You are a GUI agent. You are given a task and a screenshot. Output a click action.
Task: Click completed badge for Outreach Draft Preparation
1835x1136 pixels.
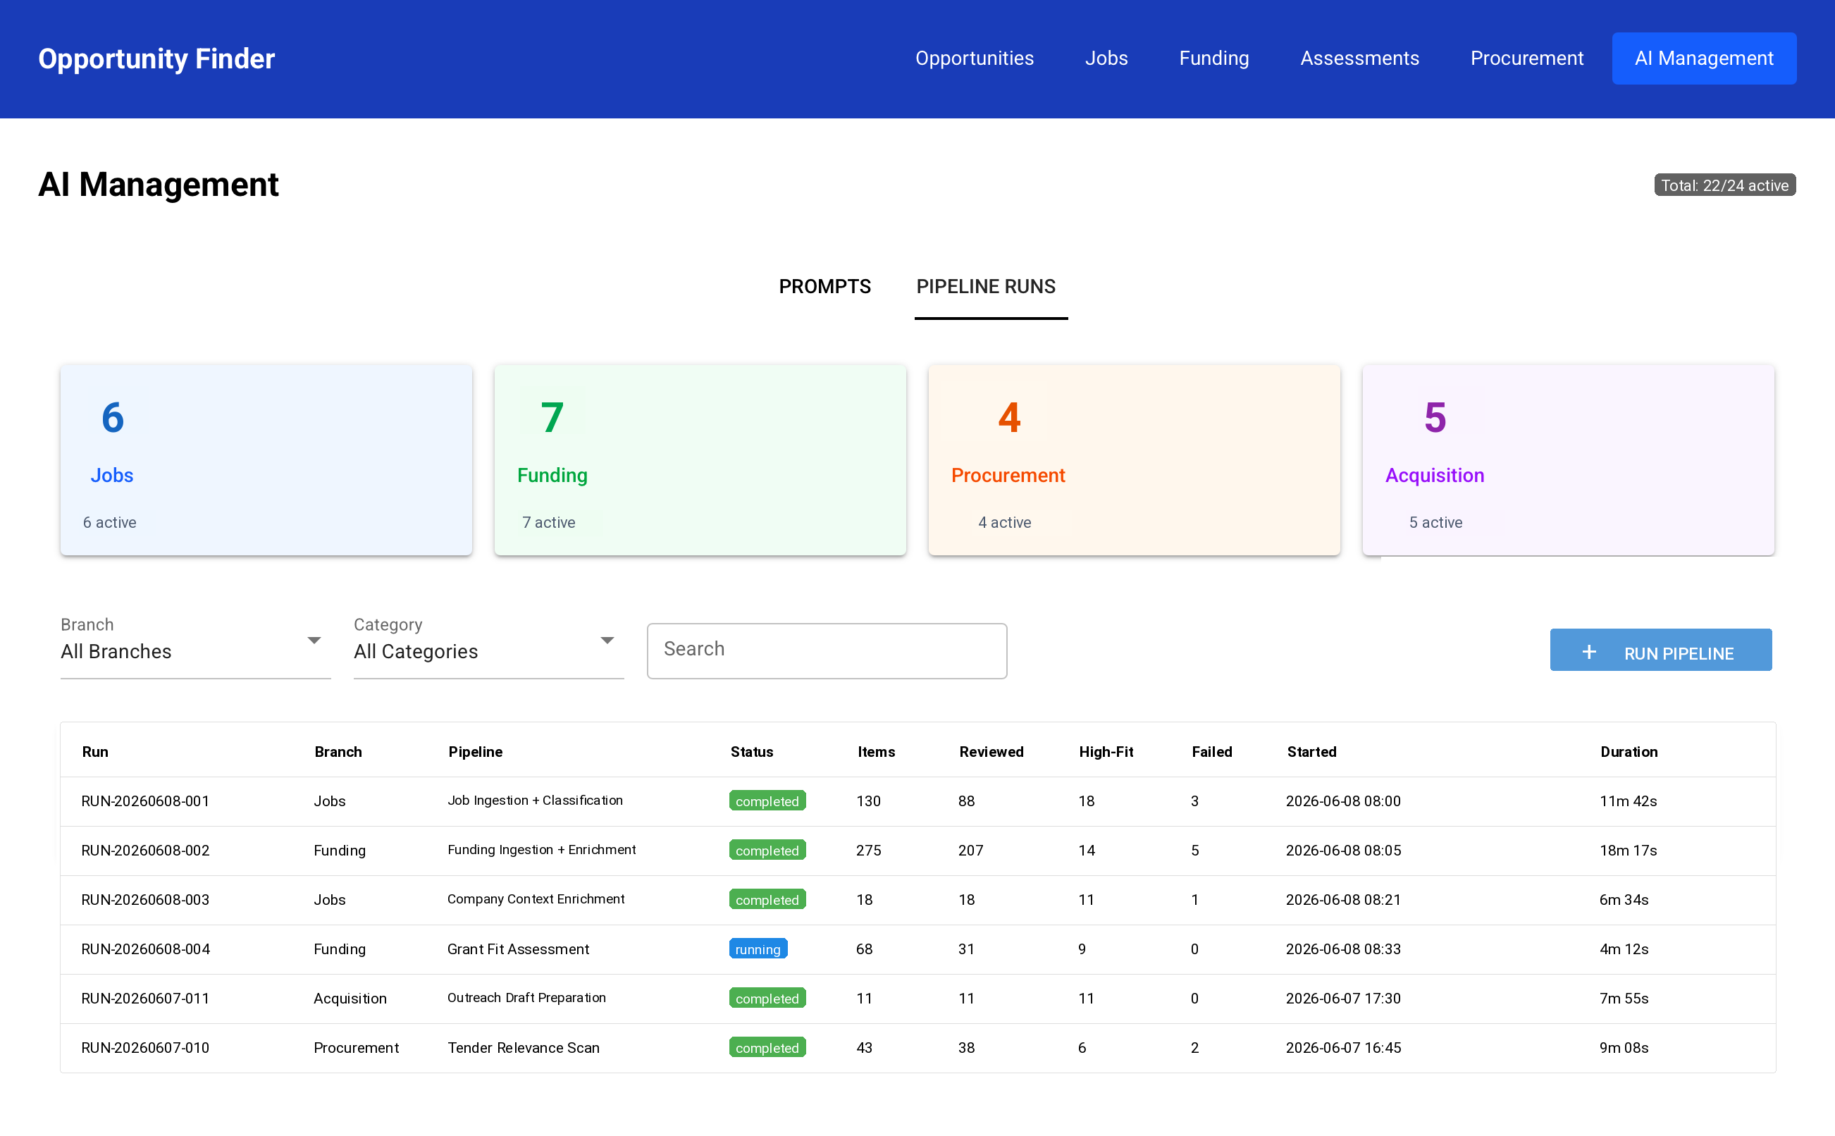point(767,998)
